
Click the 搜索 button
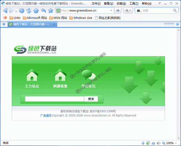(91, 99)
